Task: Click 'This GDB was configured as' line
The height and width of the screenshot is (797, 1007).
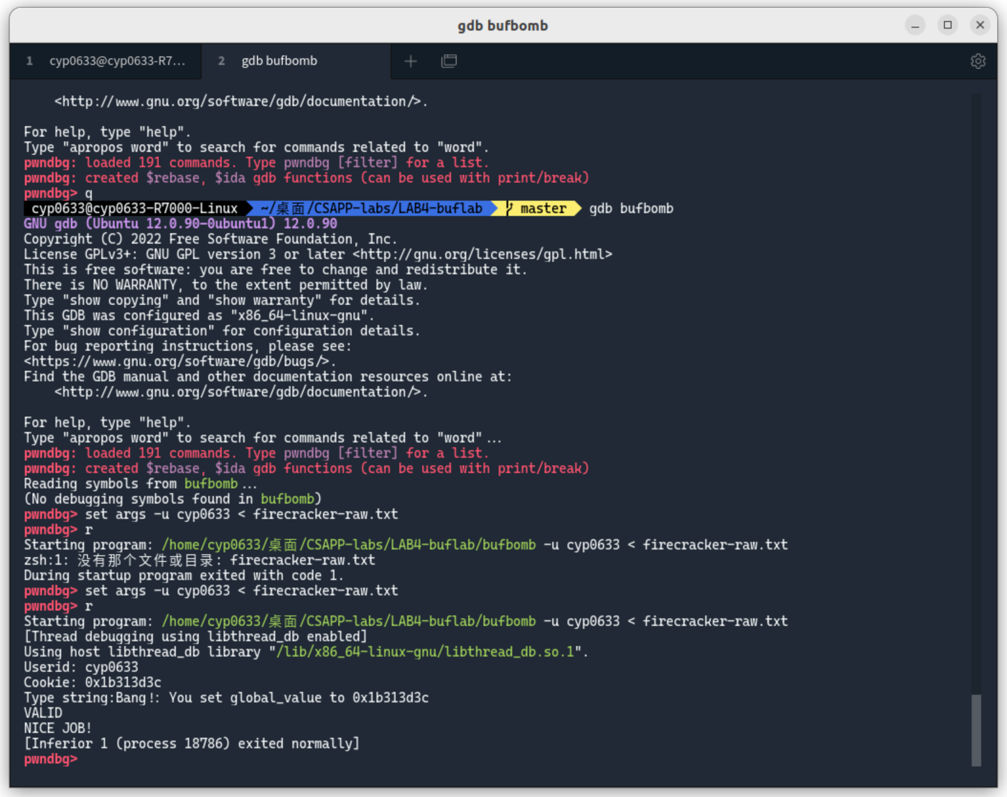Action: pos(199,315)
